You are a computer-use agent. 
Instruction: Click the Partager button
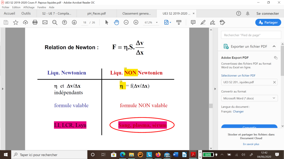point(268,22)
